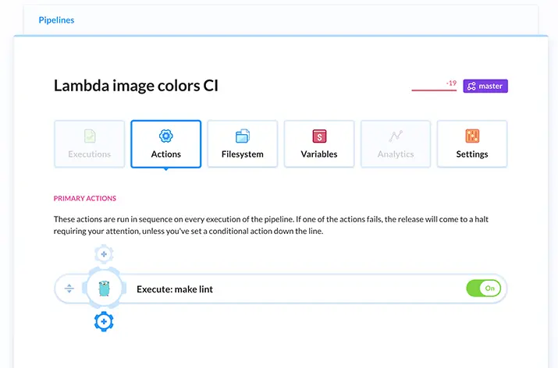Open the Pipelines breadcrumb link

[x=56, y=20]
